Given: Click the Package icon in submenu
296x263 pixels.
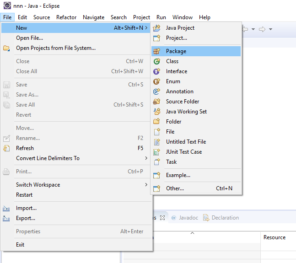Looking at the screenshot, I should click(156, 51).
